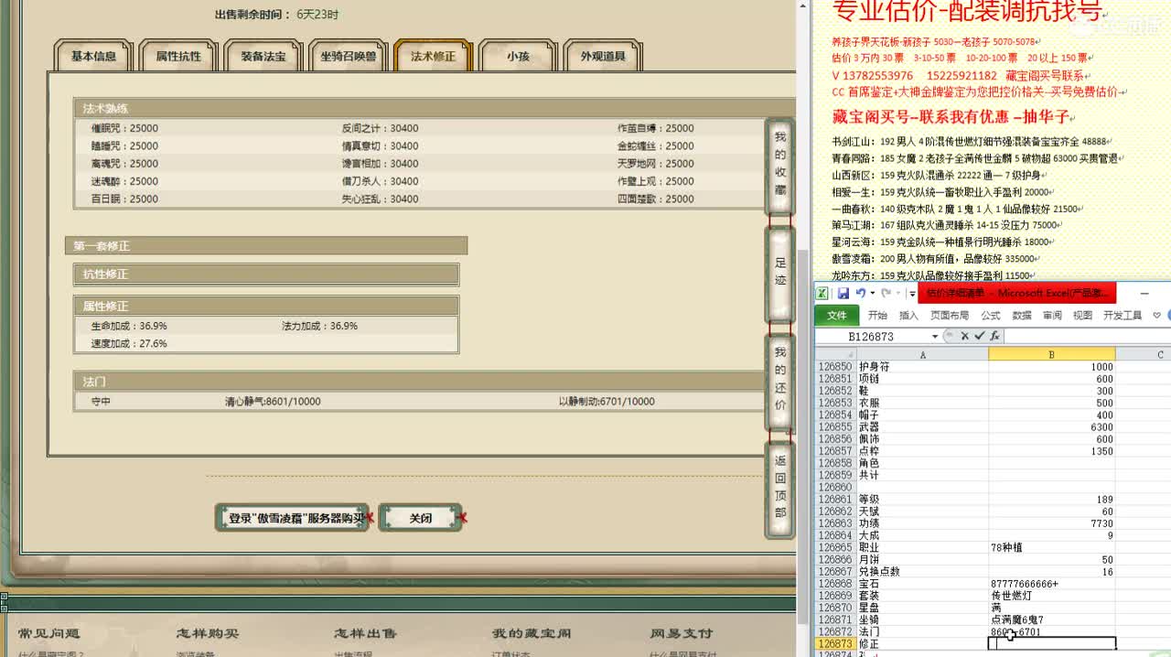The image size is (1171, 657).
Task: Click the Select All corner of spreadsheet
Action: 835,354
